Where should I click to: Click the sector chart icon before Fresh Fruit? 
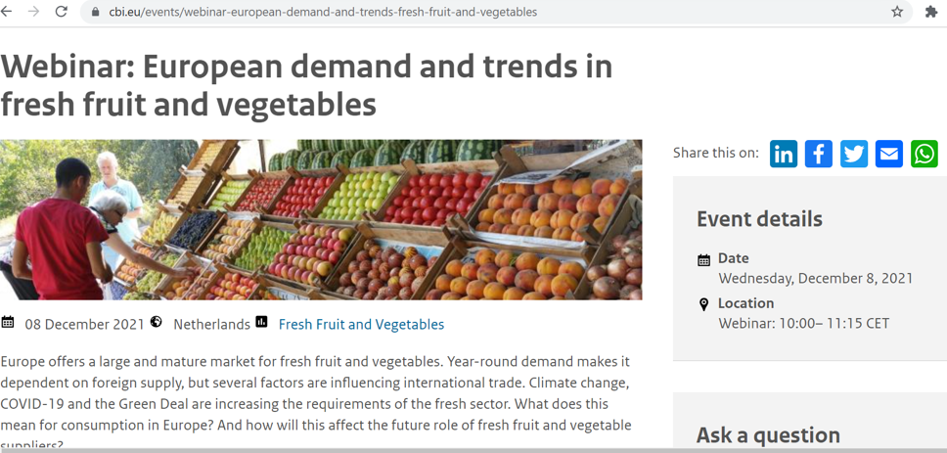coord(261,323)
